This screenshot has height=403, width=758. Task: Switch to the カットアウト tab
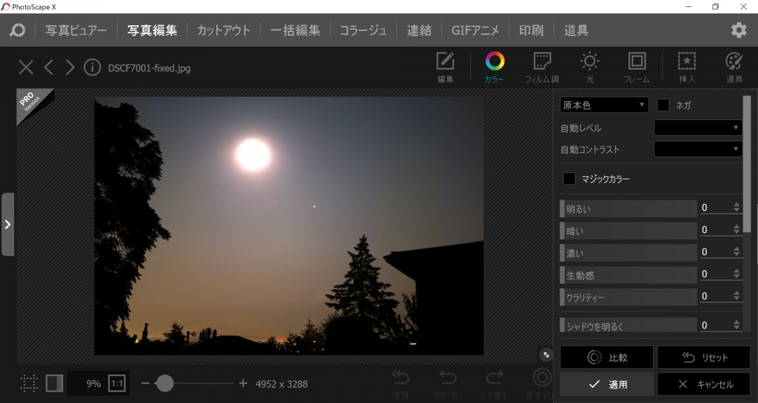[x=224, y=30]
